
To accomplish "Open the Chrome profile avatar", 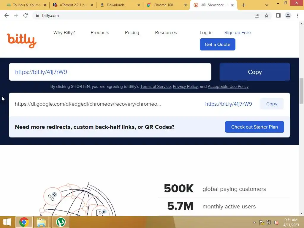I will pos(288,15).
